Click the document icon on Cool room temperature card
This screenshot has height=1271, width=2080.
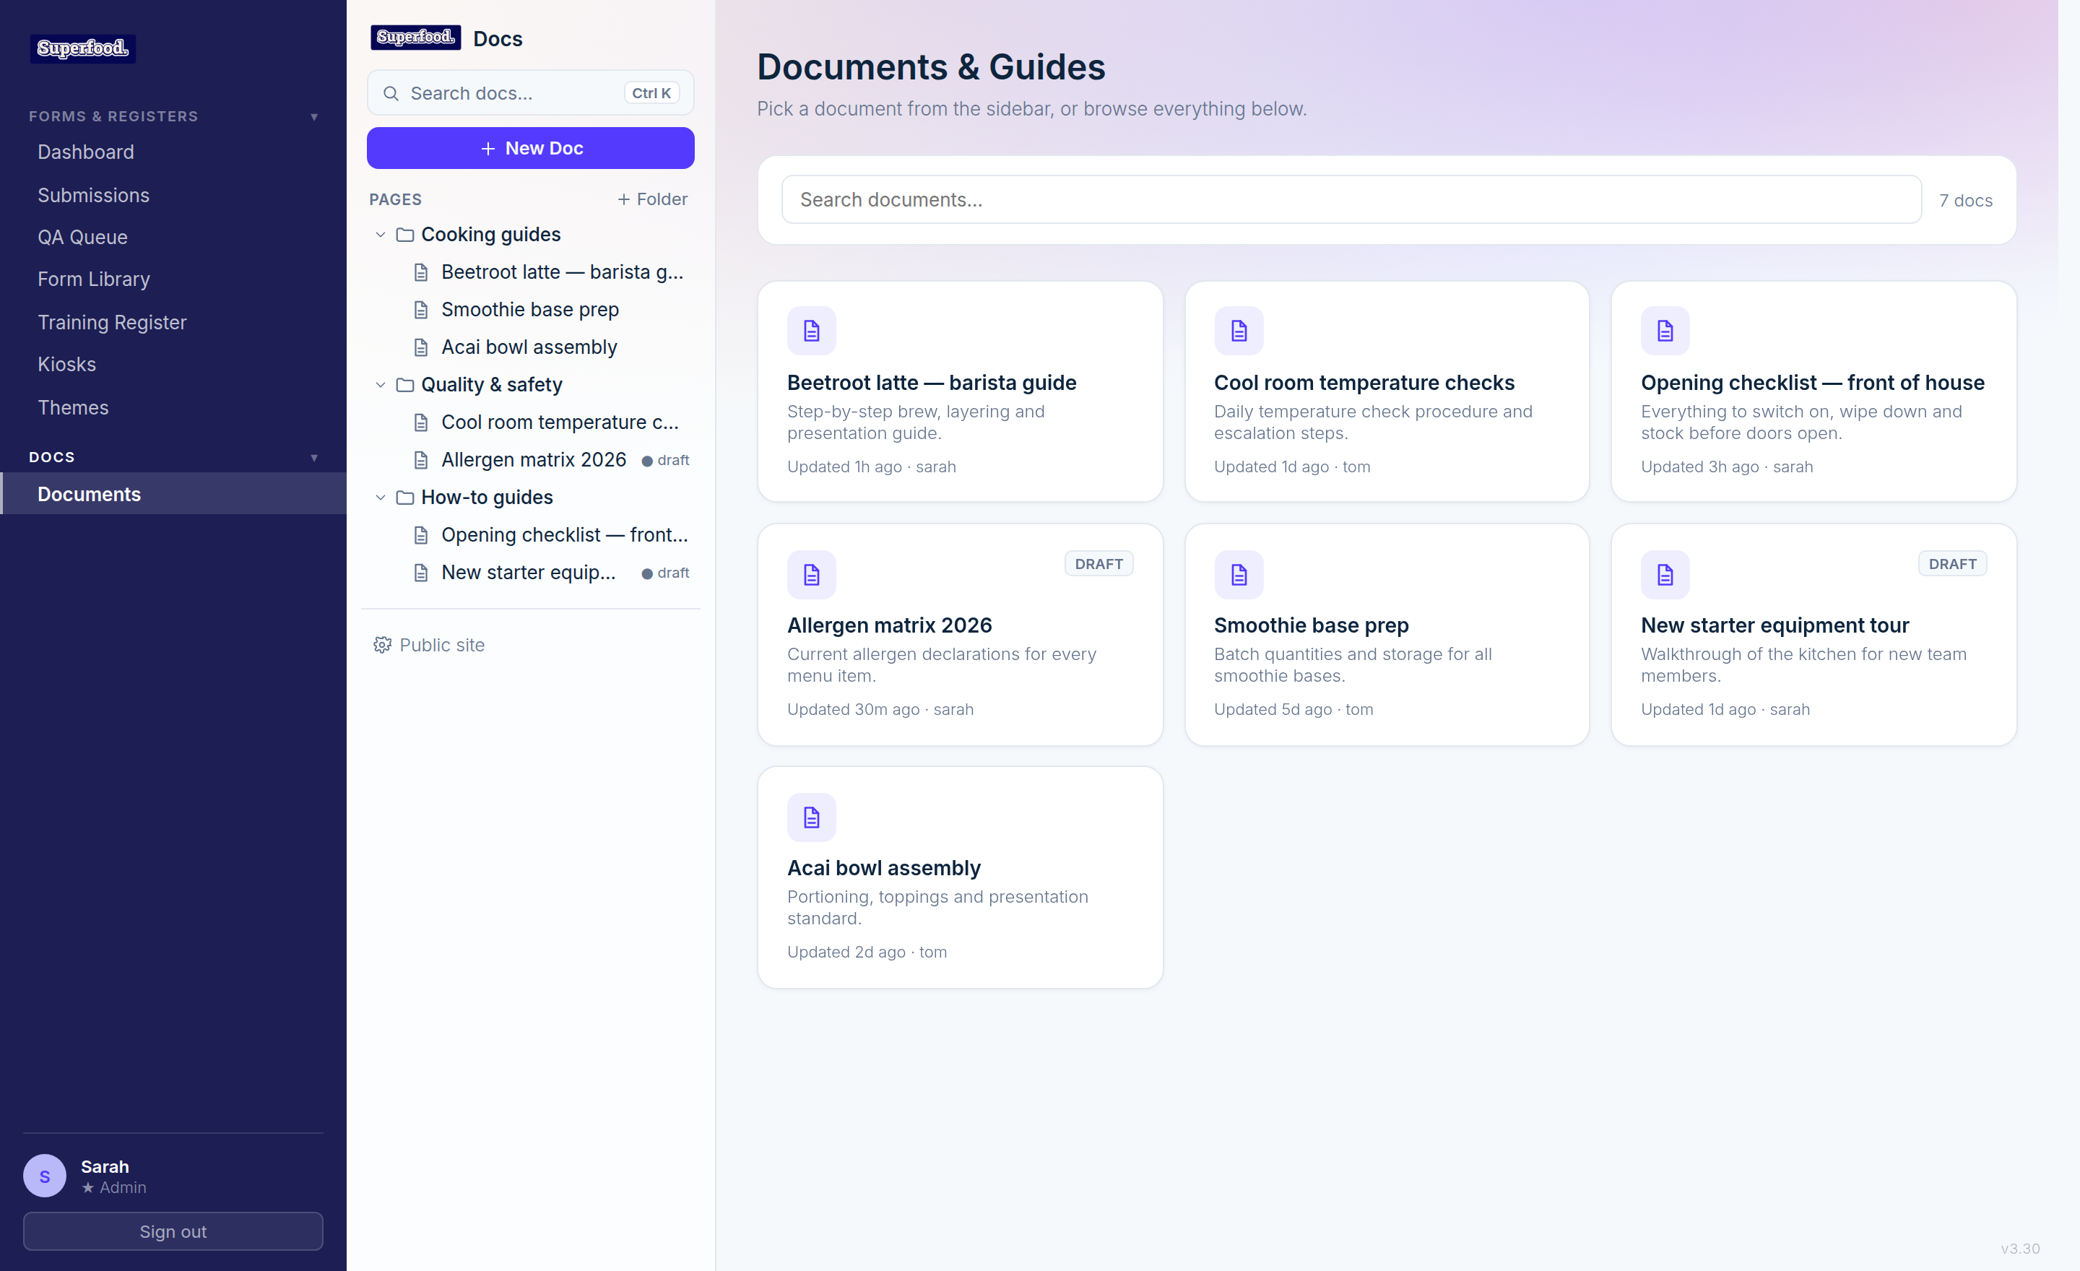click(1239, 331)
